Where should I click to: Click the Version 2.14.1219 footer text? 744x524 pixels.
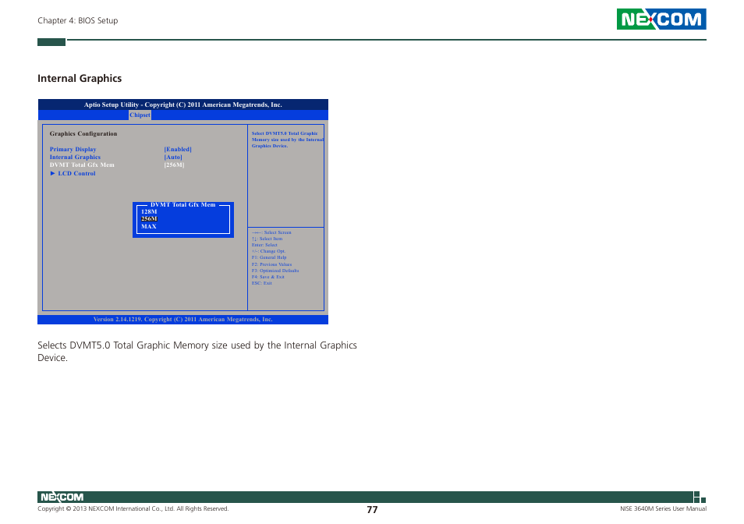point(183,320)
